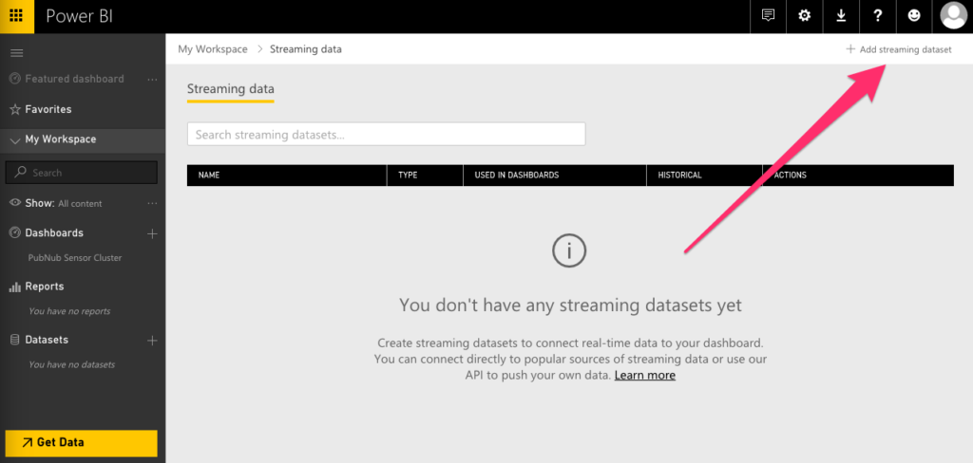This screenshot has height=463, width=973.
Task: Open the help question mark menu
Action: tap(878, 16)
